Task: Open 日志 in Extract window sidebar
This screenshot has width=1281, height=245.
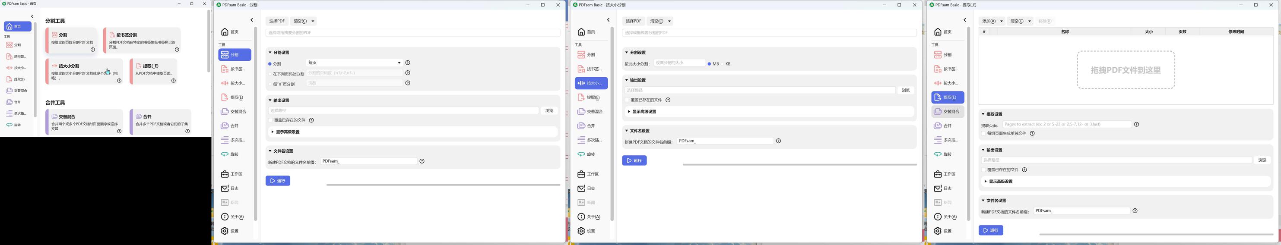Action: click(948, 189)
